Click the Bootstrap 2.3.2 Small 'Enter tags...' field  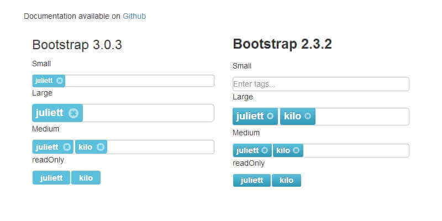click(320, 84)
